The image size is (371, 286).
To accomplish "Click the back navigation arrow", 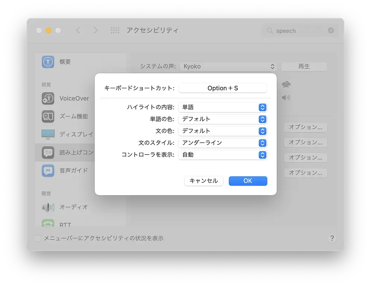I will pyautogui.click(x=78, y=31).
